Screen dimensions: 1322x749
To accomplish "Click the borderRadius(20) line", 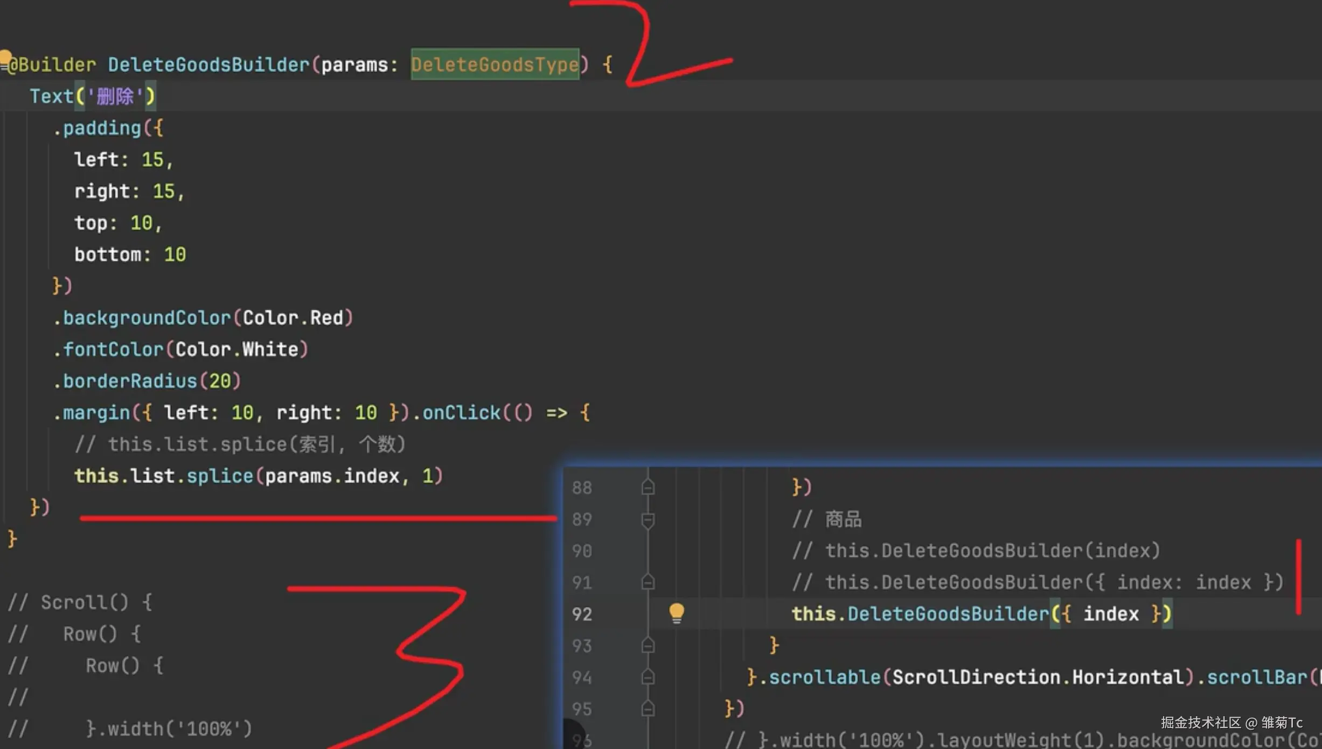I will (147, 381).
